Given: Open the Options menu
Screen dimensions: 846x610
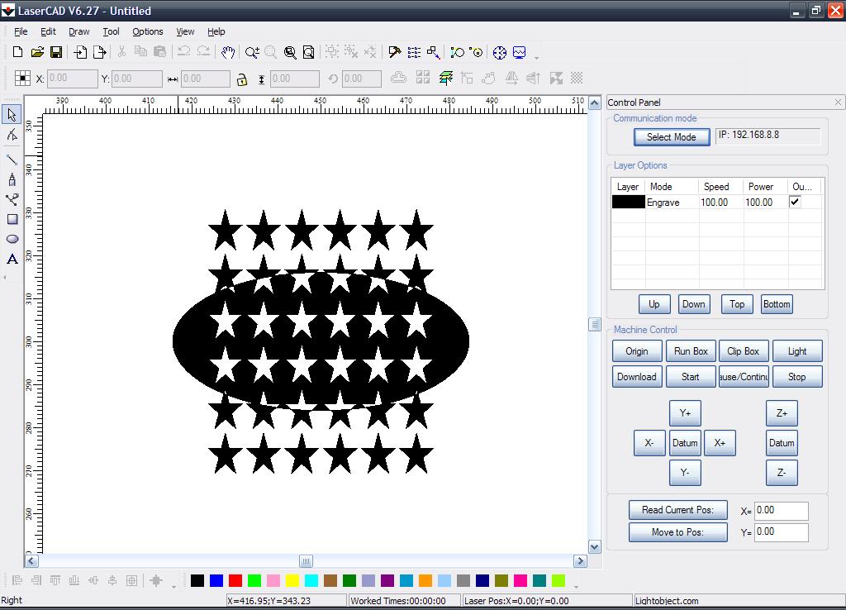Looking at the screenshot, I should click(x=148, y=31).
